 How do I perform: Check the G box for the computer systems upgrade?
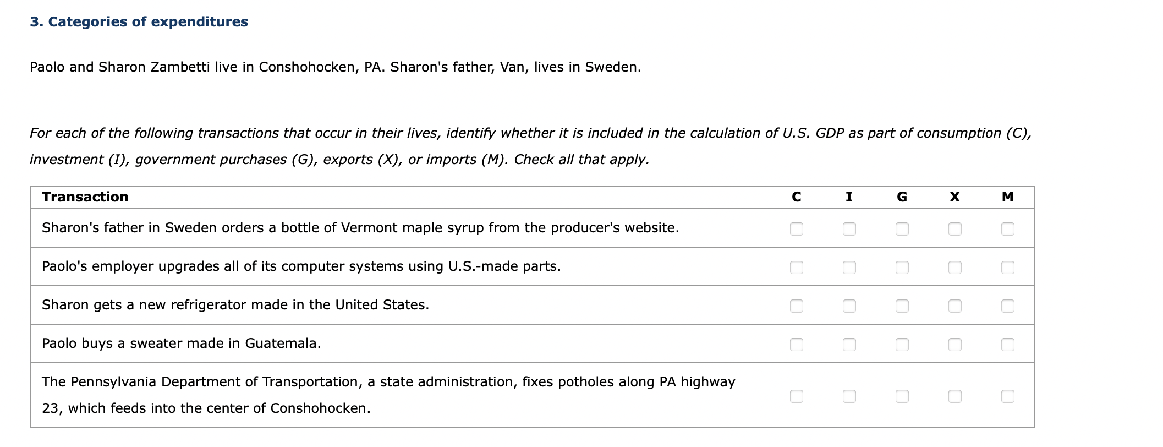click(x=902, y=268)
